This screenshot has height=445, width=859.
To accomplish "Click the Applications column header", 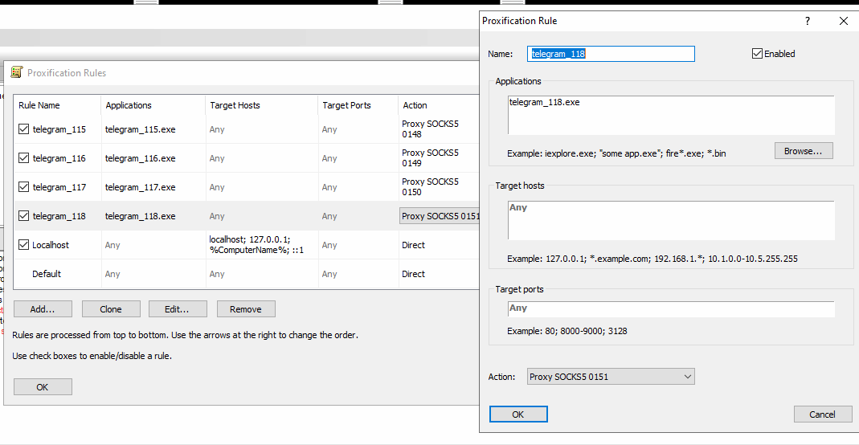I will 153,105.
